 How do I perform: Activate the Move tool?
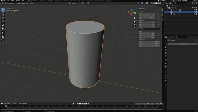point(3,17)
